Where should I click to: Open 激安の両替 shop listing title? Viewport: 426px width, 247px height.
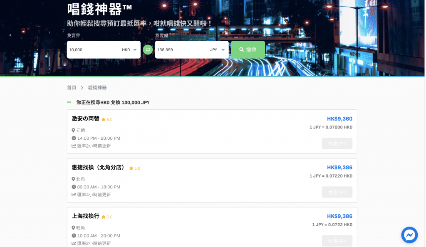tap(85, 119)
